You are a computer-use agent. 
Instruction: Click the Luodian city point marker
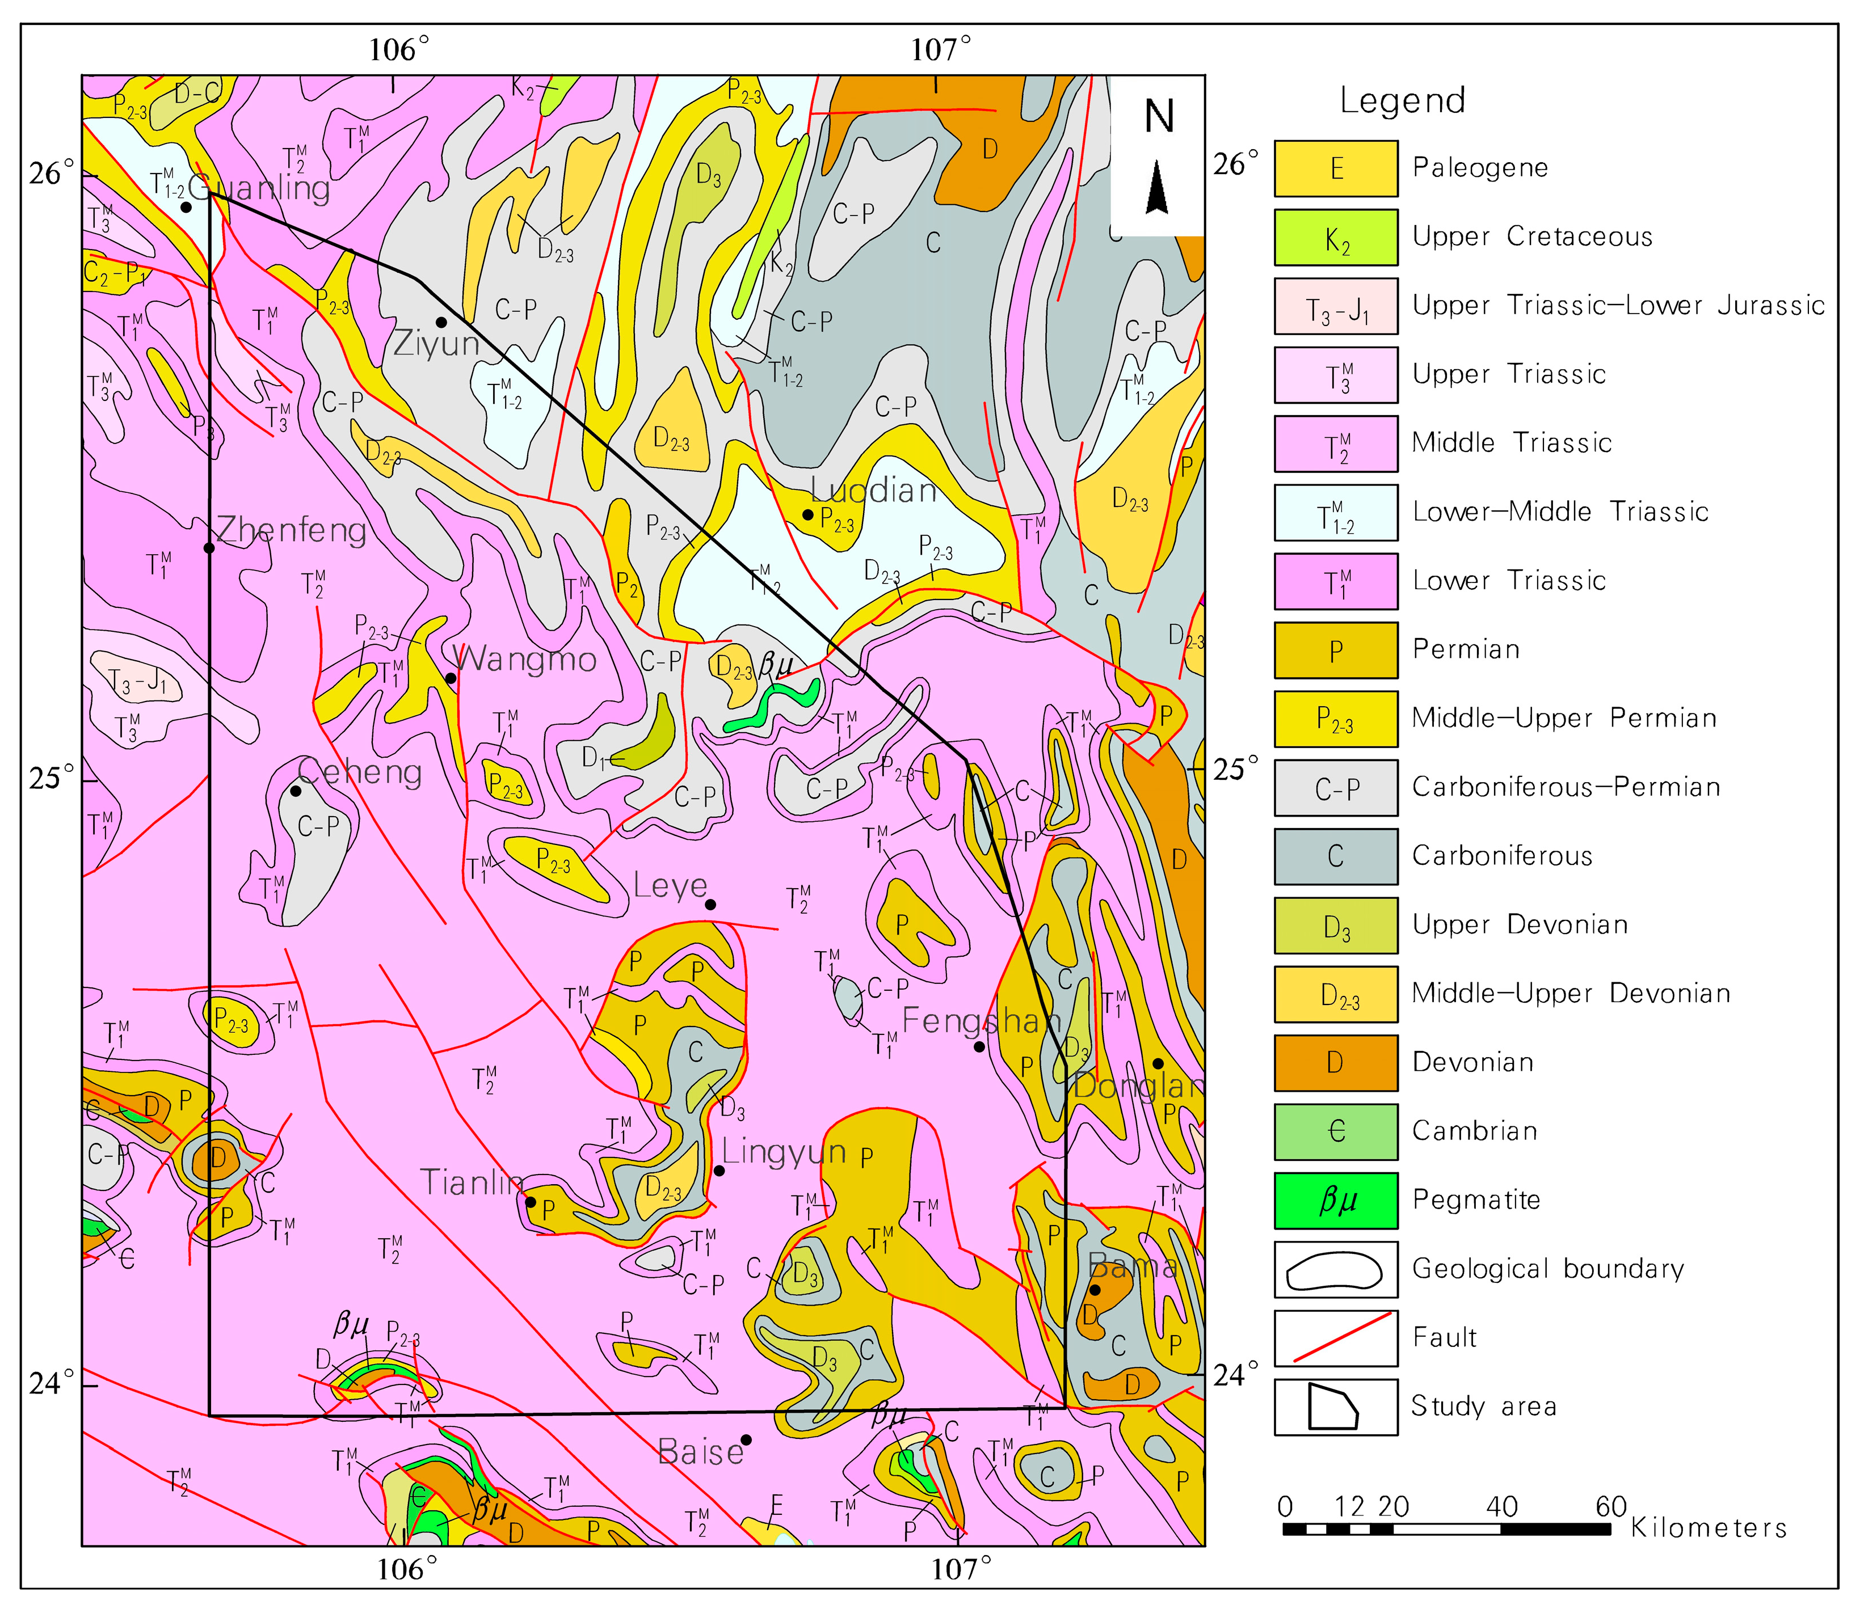(x=808, y=514)
